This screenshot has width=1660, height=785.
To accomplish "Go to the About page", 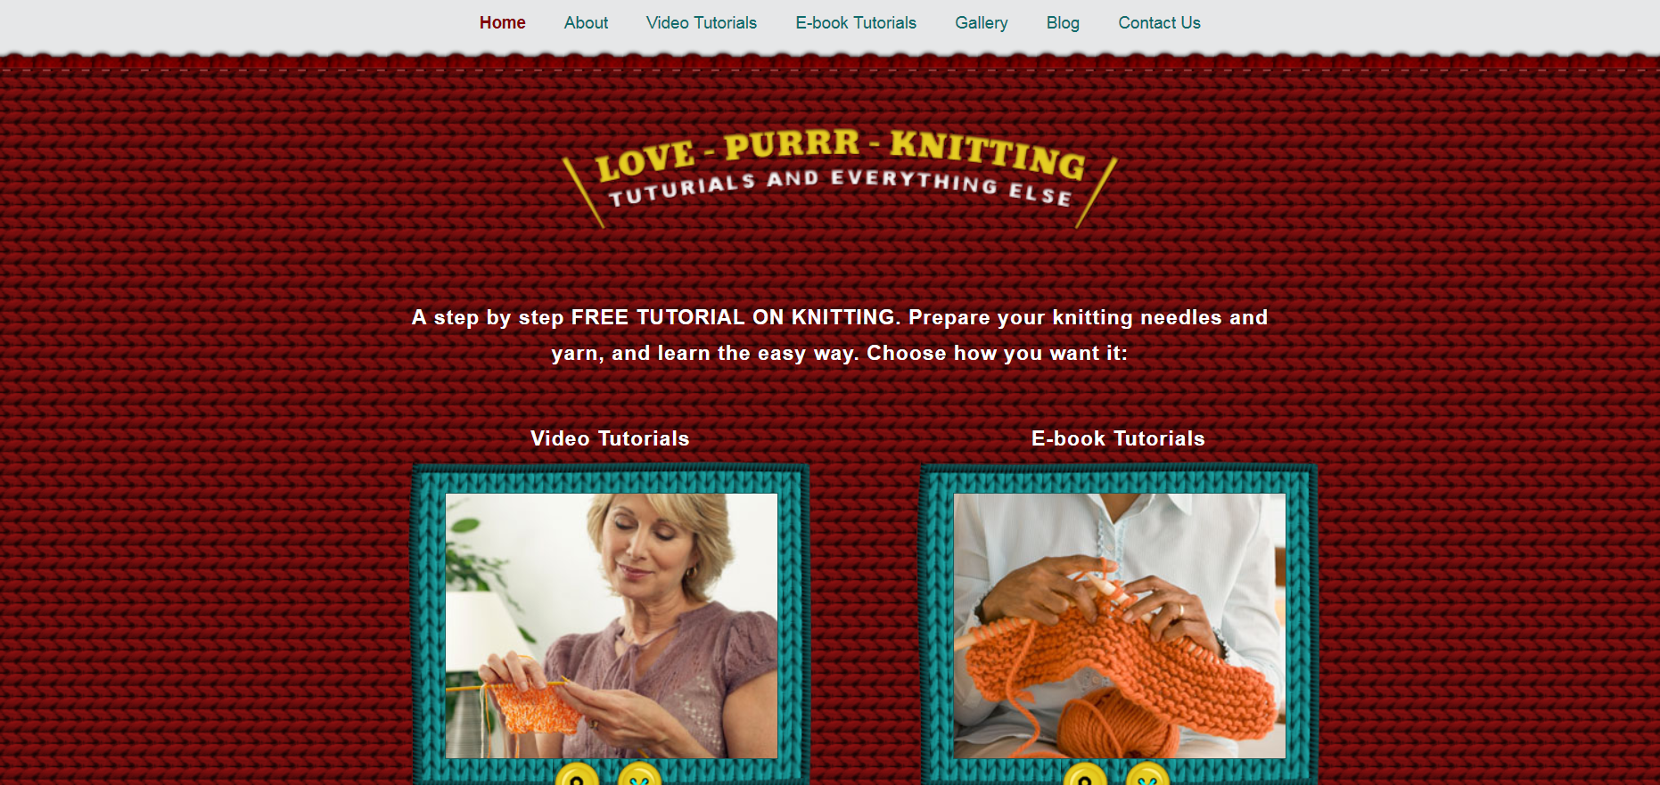I will click(586, 23).
